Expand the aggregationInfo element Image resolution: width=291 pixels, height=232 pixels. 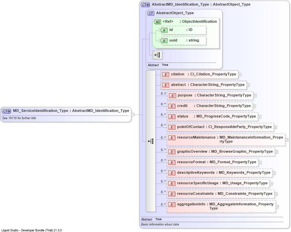[x=277, y=207]
